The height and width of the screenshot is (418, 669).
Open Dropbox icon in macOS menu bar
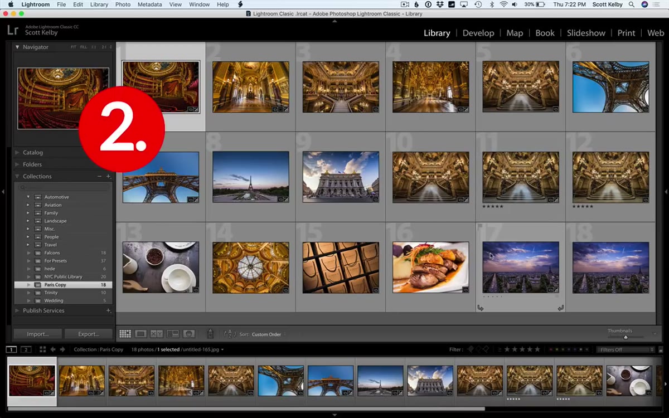pyautogui.click(x=440, y=4)
